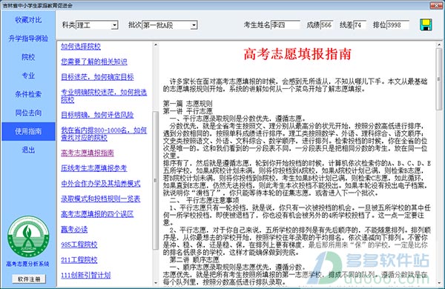The width and height of the screenshot is (445, 289).
Task: Open the 您需要了解的相关知识 link
Action: tap(94, 62)
